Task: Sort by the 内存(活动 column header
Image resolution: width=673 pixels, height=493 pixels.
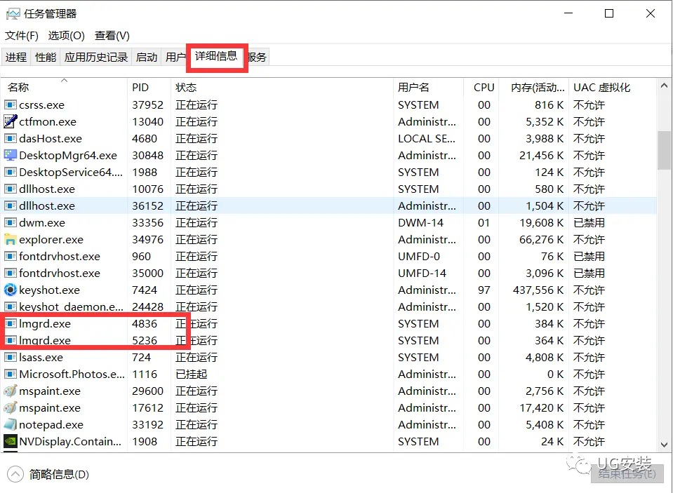Action: coord(533,87)
